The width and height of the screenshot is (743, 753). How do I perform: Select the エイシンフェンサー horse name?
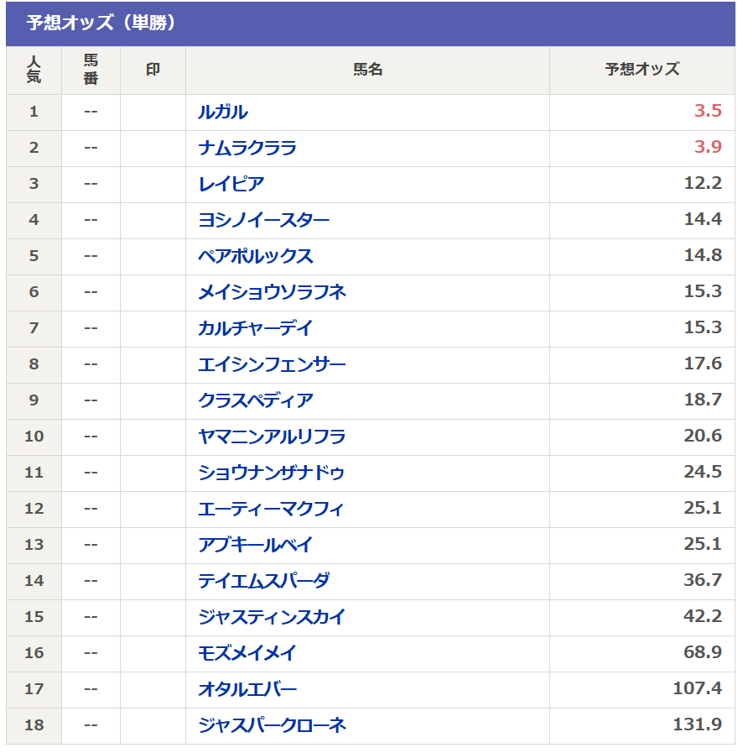273,364
